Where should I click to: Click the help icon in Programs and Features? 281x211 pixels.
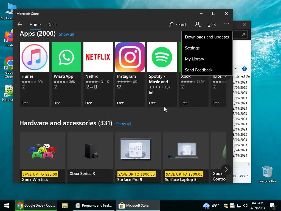pos(245,69)
